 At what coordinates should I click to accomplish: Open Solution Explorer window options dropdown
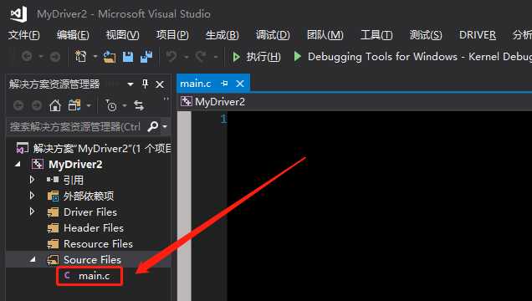click(130, 84)
